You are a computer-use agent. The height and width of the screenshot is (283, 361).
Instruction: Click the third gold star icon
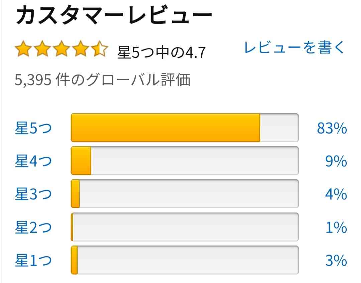coord(62,48)
